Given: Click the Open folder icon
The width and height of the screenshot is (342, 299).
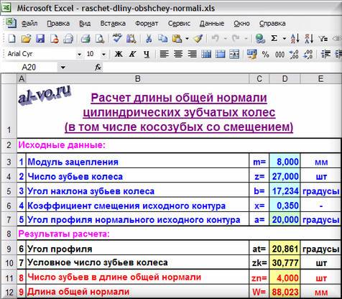Looking at the screenshot, I should pyautogui.click(x=26, y=39).
